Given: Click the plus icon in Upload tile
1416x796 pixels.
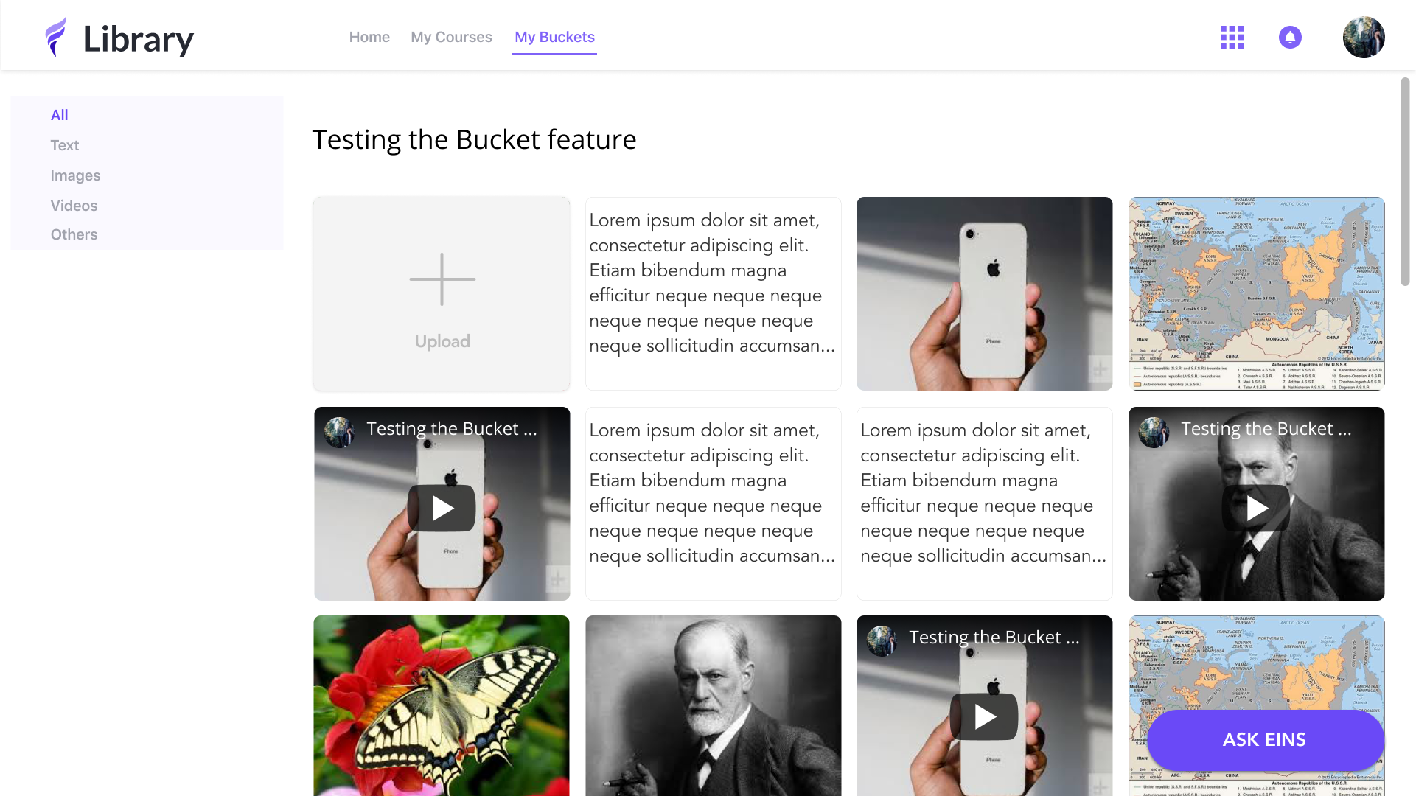Looking at the screenshot, I should (442, 279).
